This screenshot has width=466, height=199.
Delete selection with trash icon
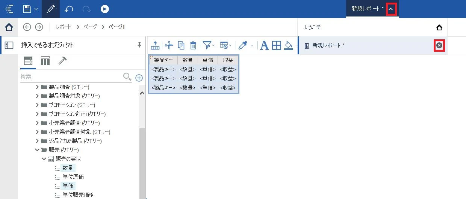click(x=193, y=45)
